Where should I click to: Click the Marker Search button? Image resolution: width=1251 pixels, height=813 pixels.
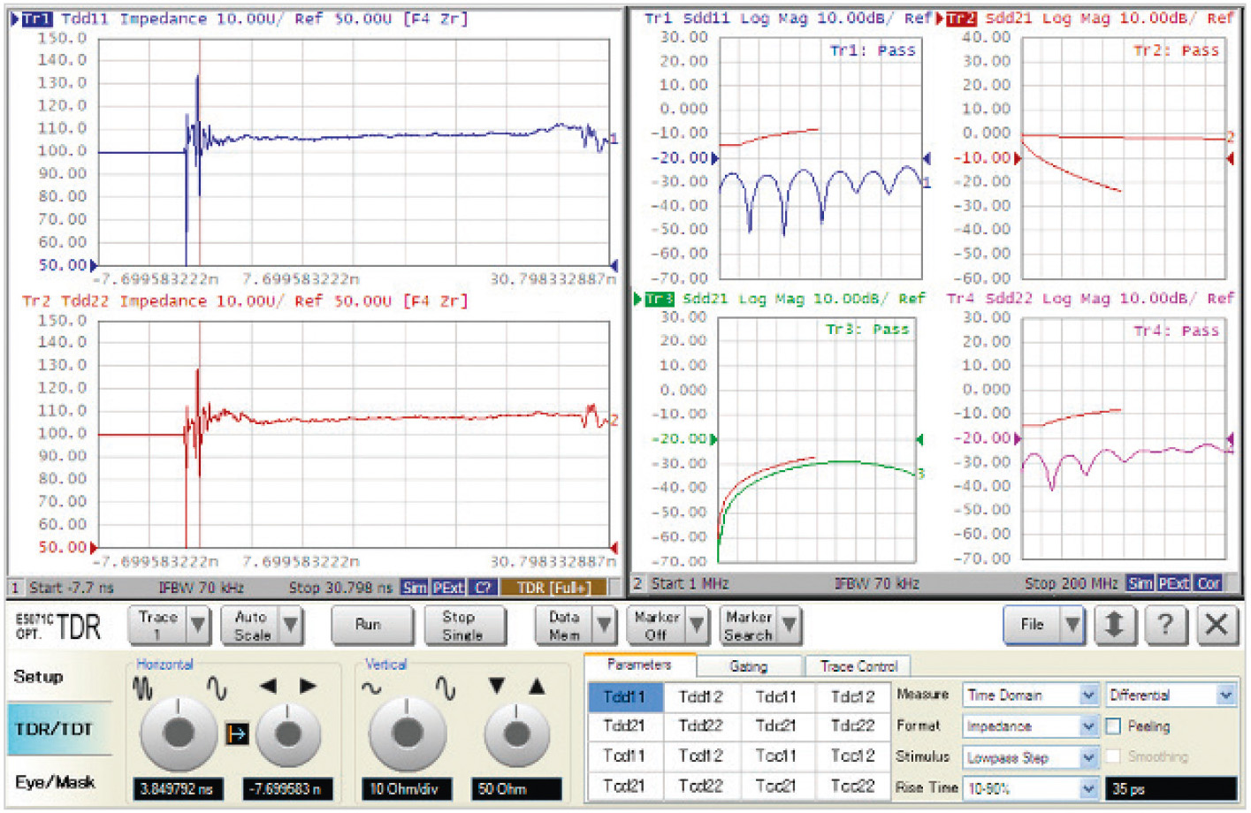(x=749, y=626)
